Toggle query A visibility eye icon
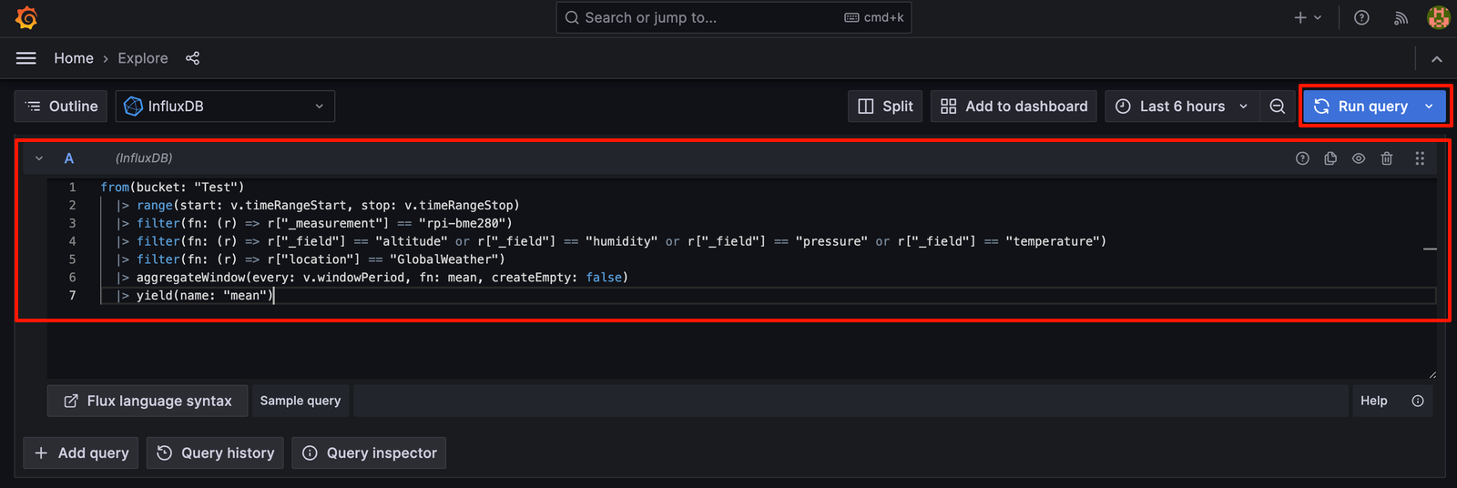Viewport: 1457px width, 488px height. (1359, 158)
